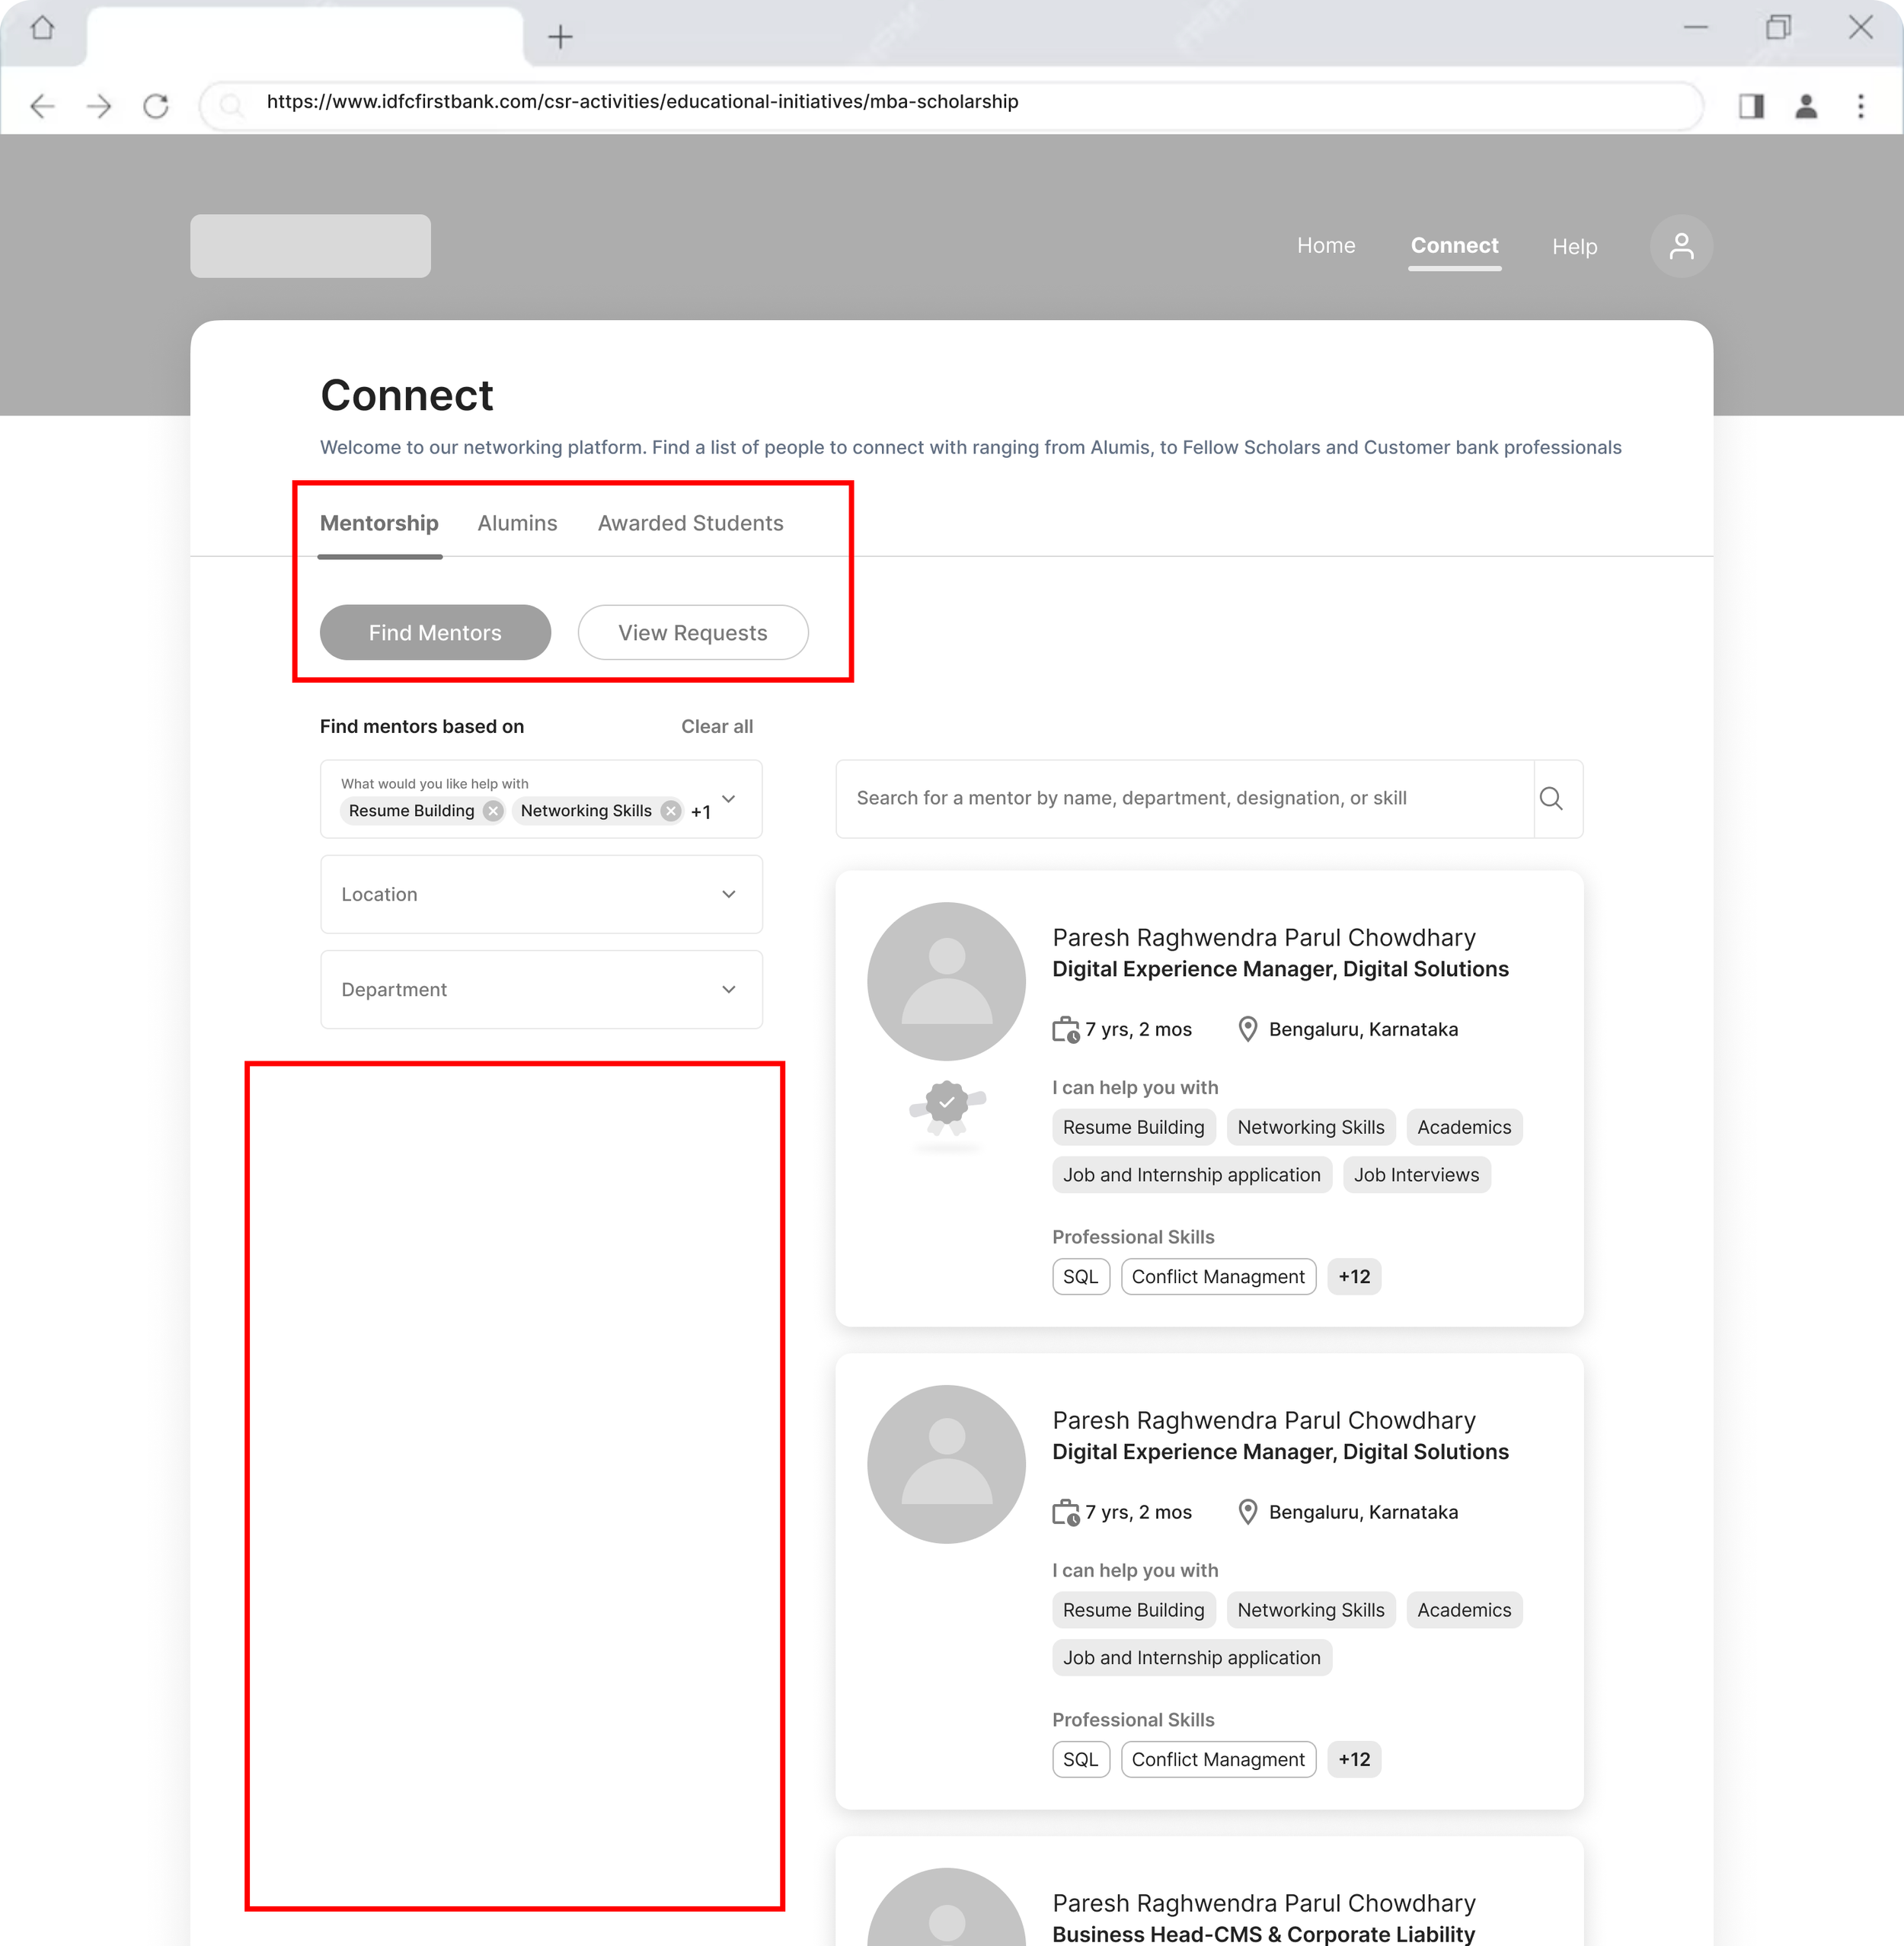
Task: Switch to the Alumins tab
Action: 517,523
